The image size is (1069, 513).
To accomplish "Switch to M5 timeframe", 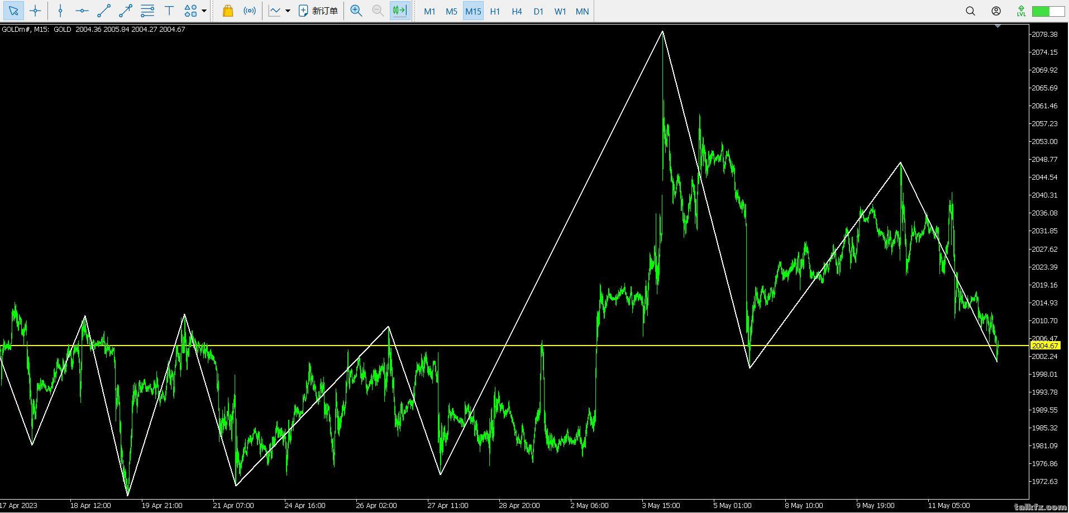I will point(451,11).
